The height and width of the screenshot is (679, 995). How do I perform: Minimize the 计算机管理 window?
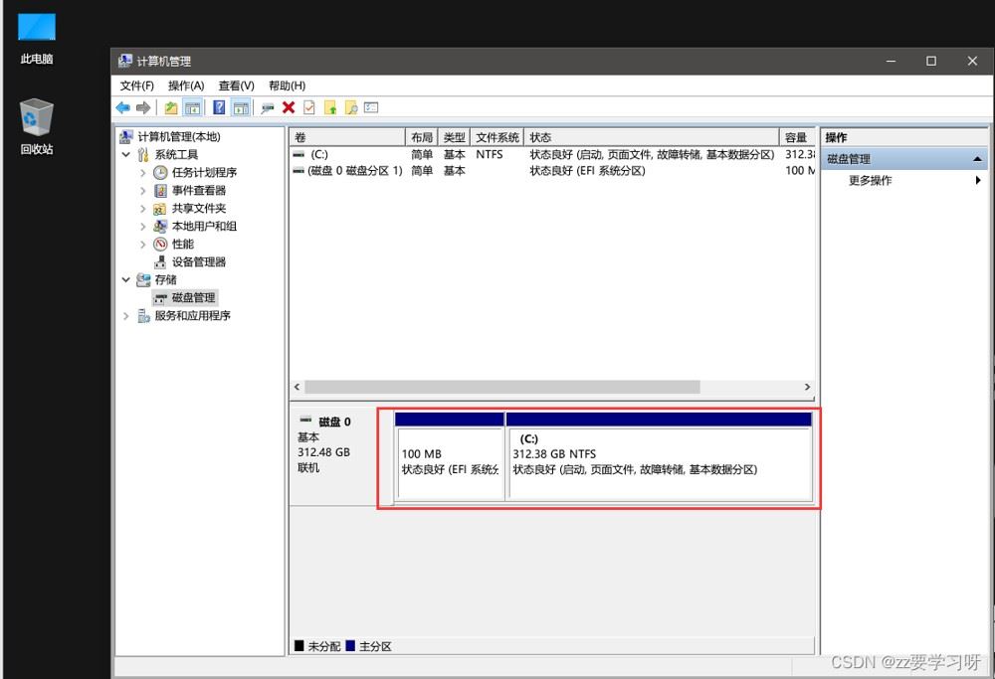[891, 61]
